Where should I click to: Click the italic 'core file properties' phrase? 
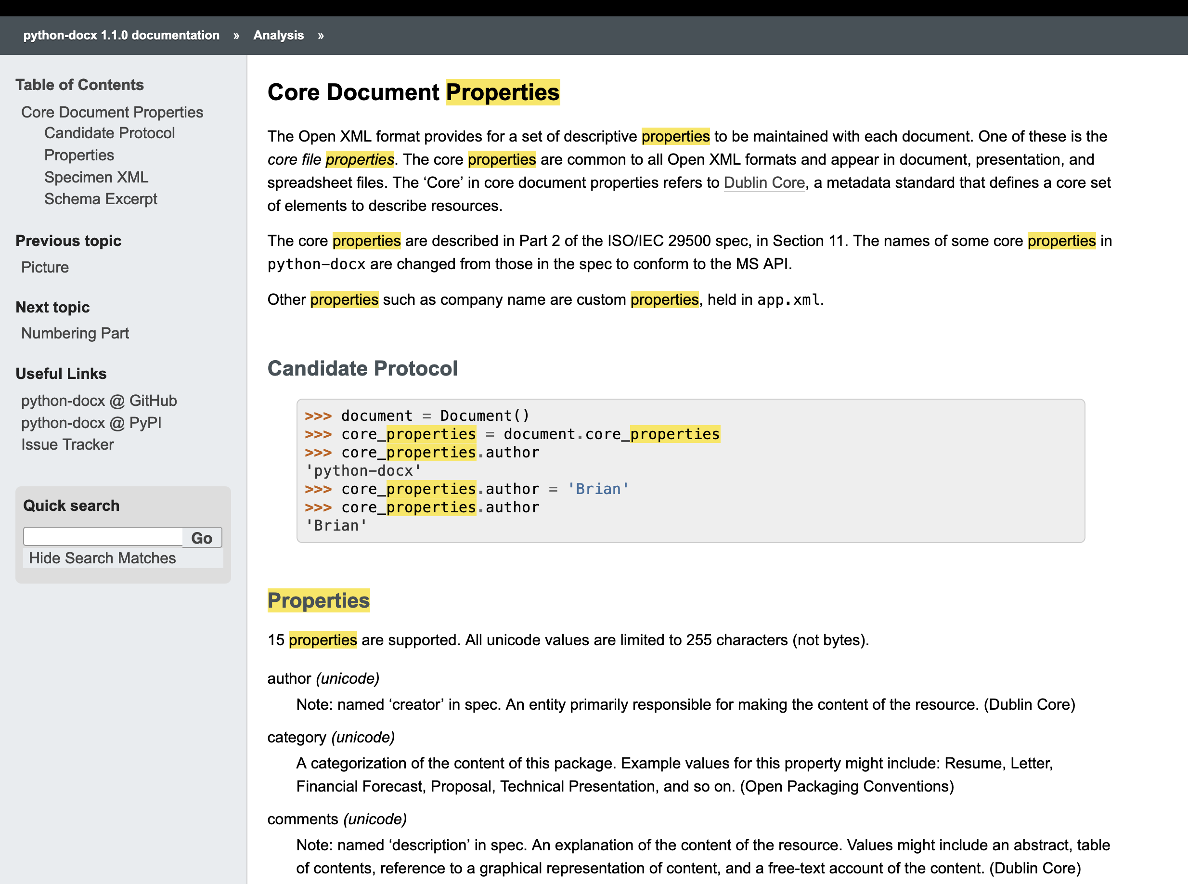(x=331, y=159)
